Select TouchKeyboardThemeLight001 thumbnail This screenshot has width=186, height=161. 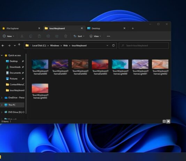[140, 64]
